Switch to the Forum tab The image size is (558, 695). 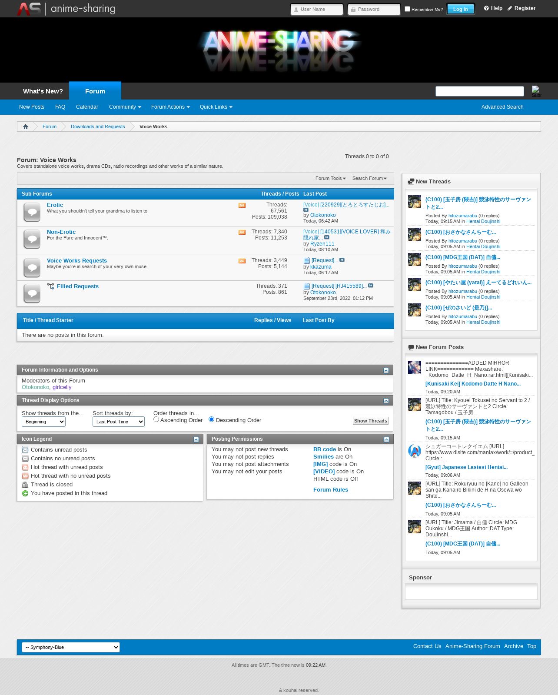tap(95, 91)
